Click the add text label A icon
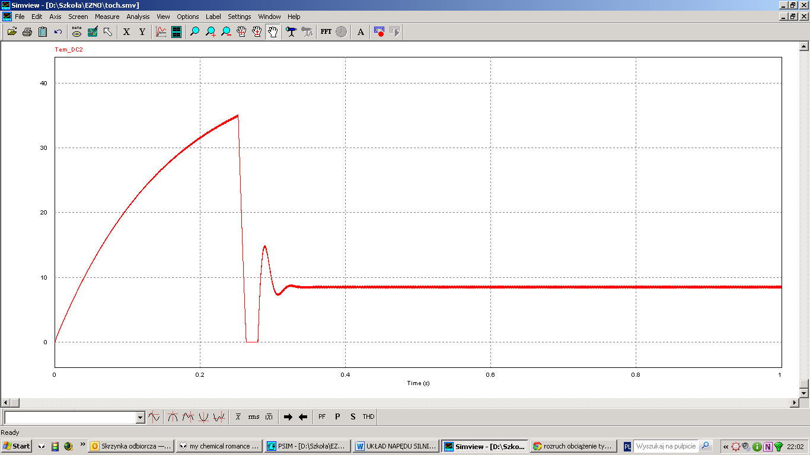 [361, 32]
